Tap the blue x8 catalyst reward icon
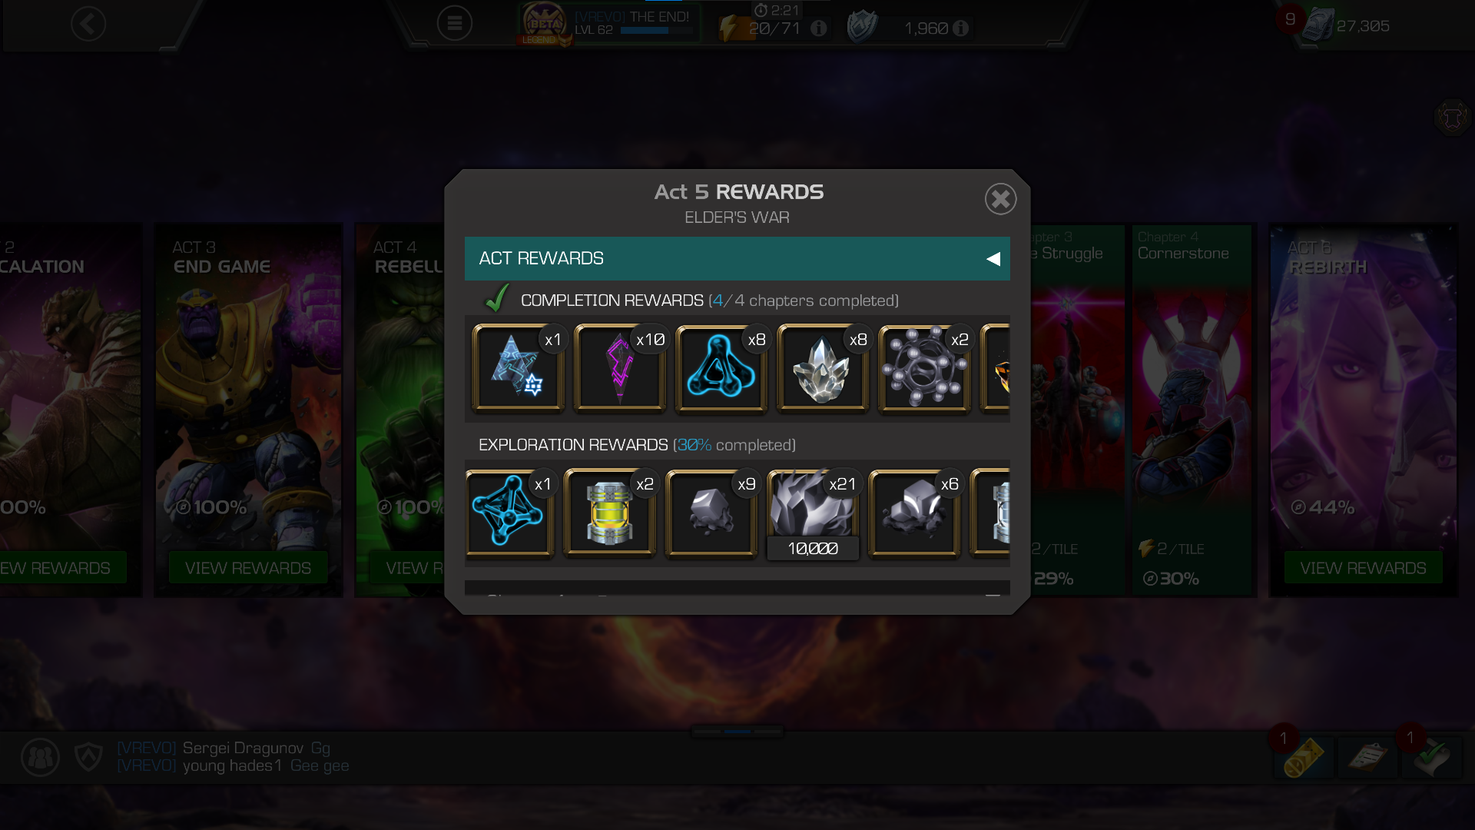Viewport: 1475px width, 830px height. [x=721, y=367]
